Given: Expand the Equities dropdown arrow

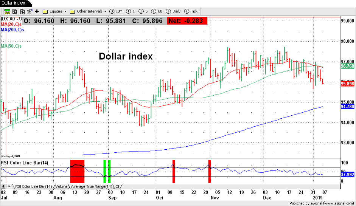Looking at the screenshot, I should coord(65,11).
